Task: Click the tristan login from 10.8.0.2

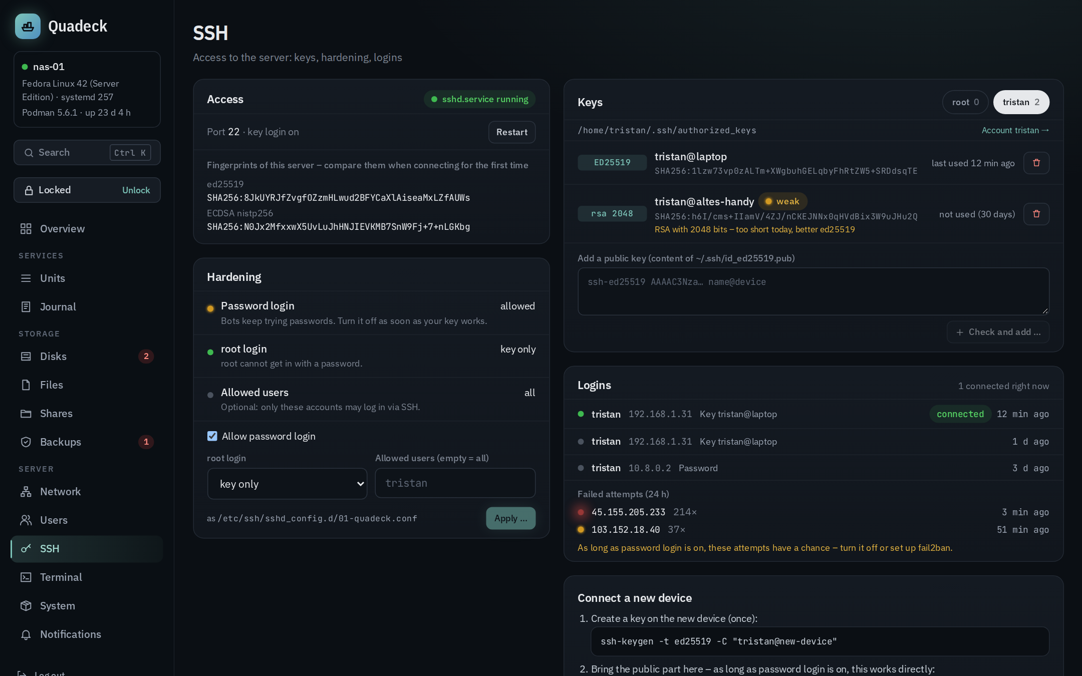Action: tap(814, 468)
